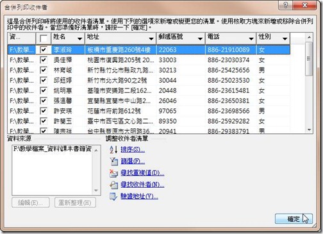Open the 尋找重複值(D)... link
This screenshot has width=323, height=234.
pyautogui.click(x=142, y=173)
